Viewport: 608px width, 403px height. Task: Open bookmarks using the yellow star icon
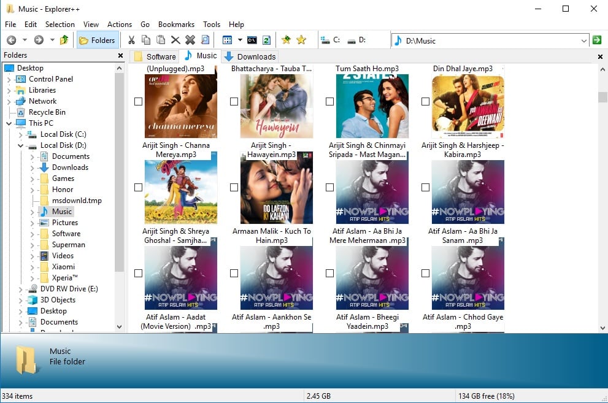tap(301, 40)
